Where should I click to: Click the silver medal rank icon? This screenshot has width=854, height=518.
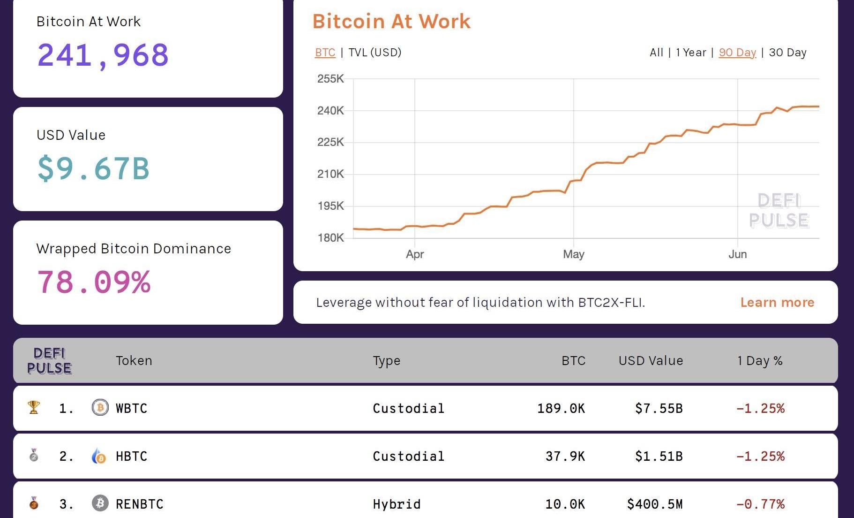34,455
